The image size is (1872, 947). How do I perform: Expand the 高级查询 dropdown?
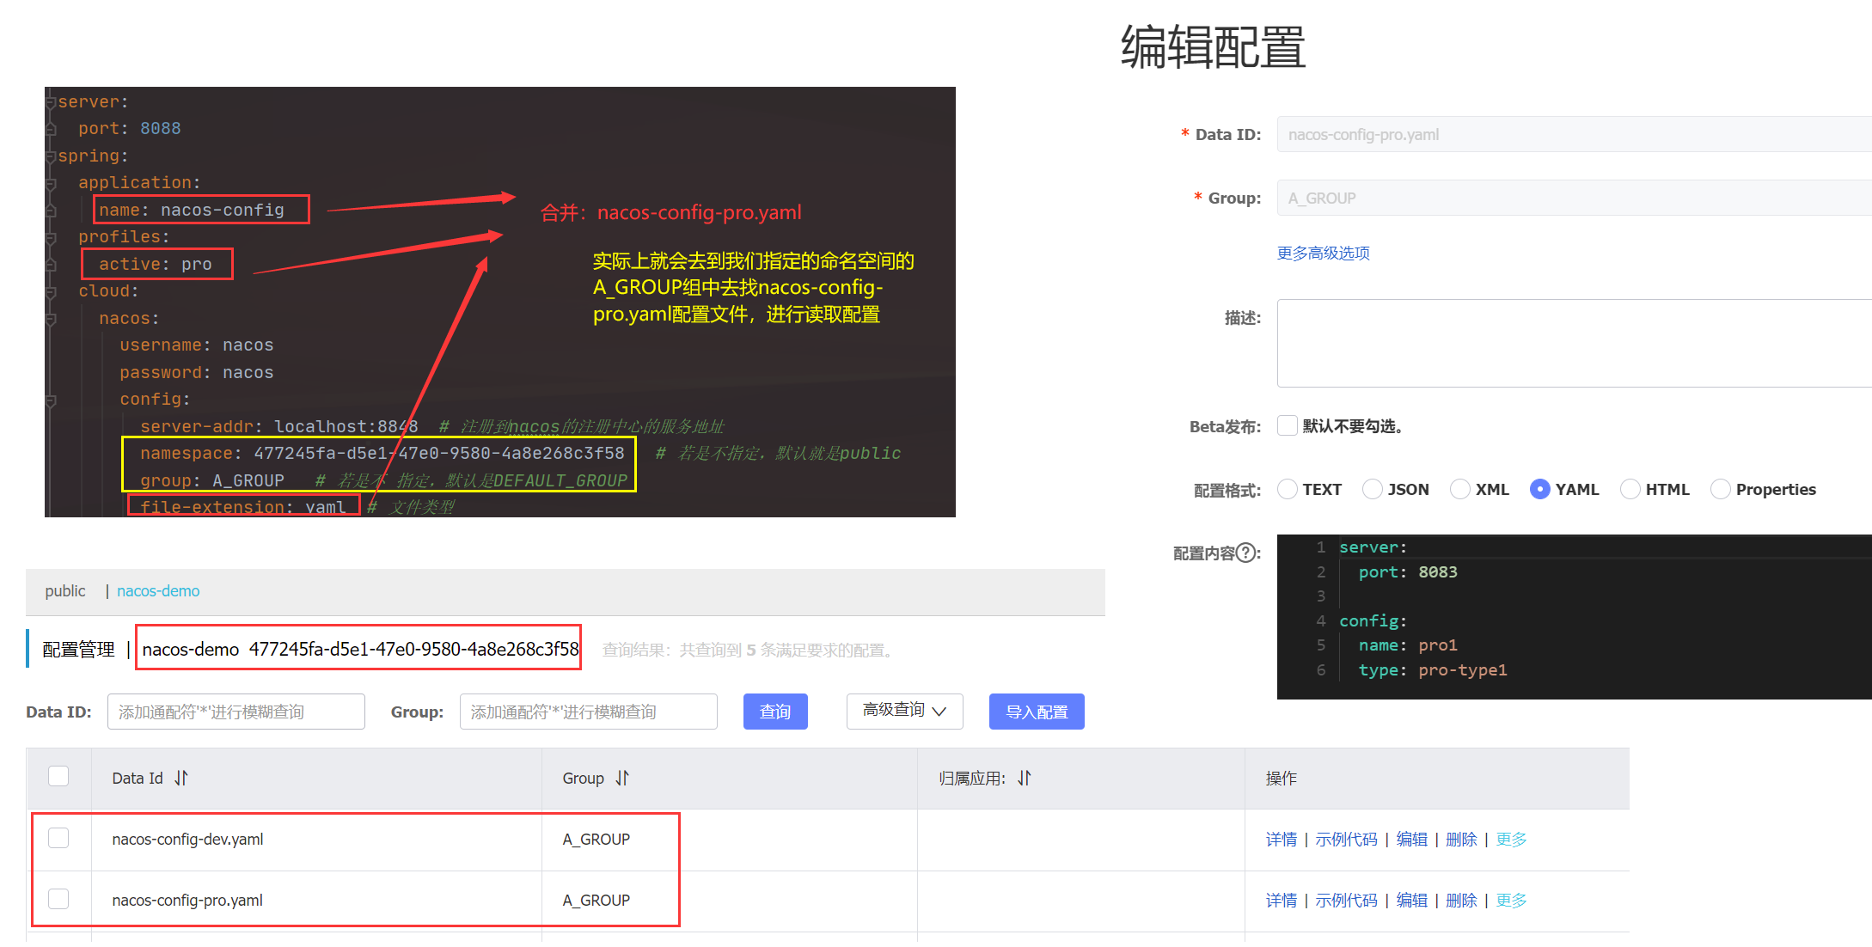[x=904, y=711]
